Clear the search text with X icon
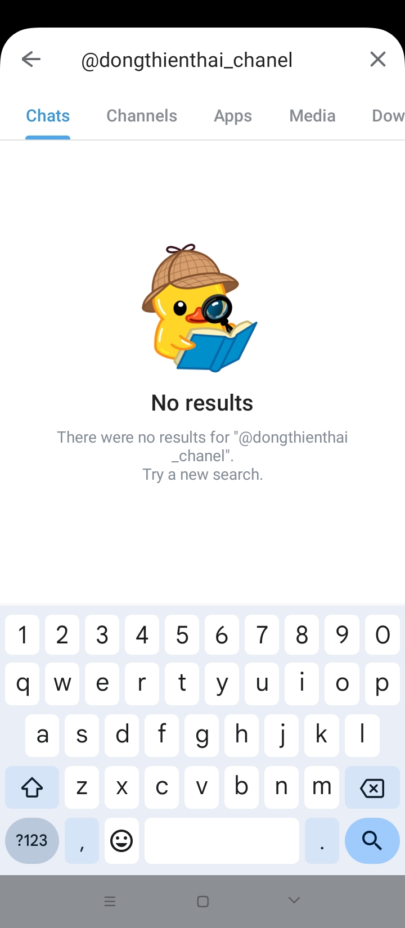 click(x=378, y=59)
